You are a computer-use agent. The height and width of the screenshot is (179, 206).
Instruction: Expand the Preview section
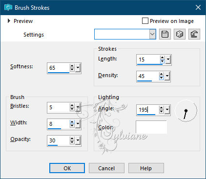[9, 21]
